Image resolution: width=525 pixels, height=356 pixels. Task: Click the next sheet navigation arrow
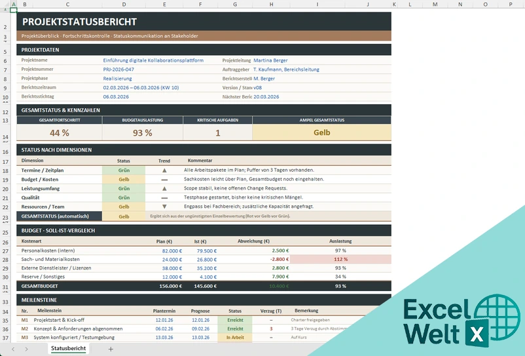tap(26, 349)
